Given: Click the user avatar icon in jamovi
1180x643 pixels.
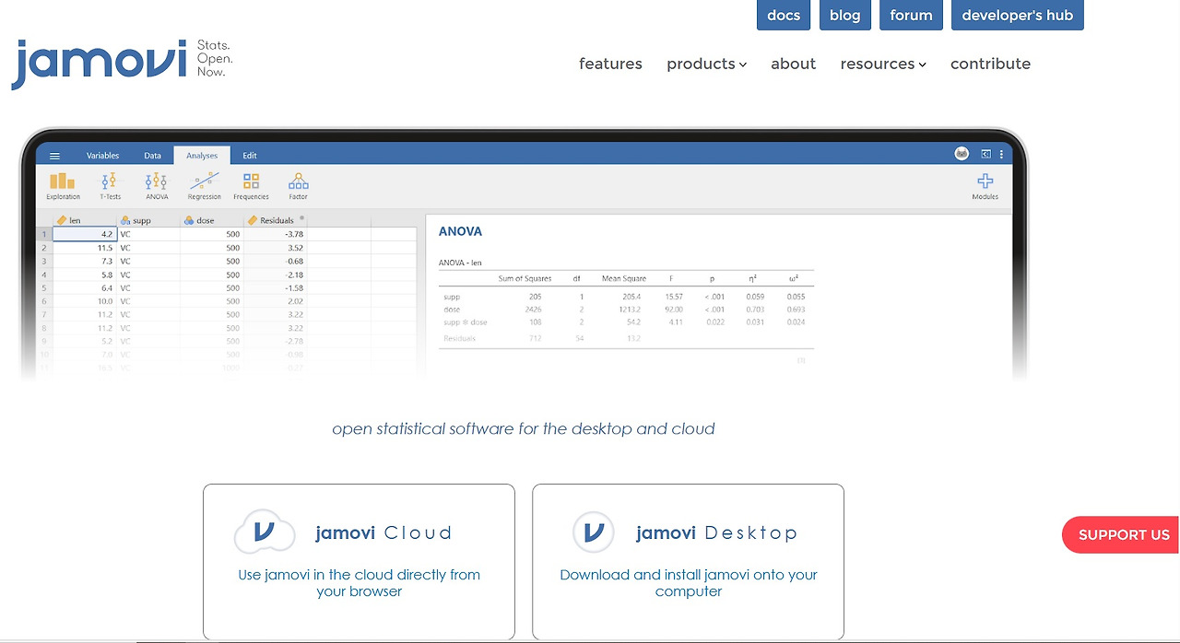Looking at the screenshot, I should tap(962, 154).
